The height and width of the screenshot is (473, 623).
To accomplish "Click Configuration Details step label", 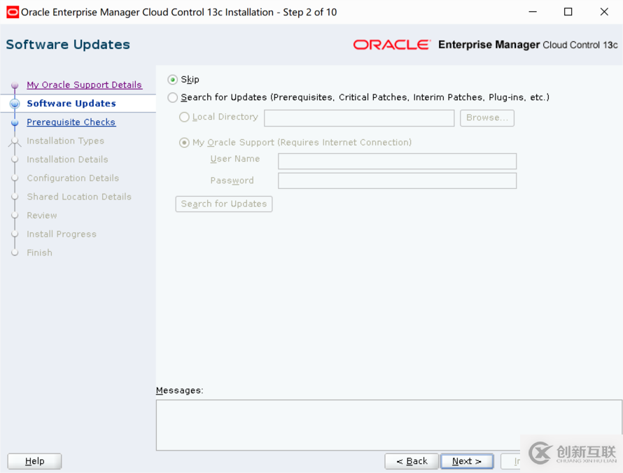I will click(x=73, y=178).
